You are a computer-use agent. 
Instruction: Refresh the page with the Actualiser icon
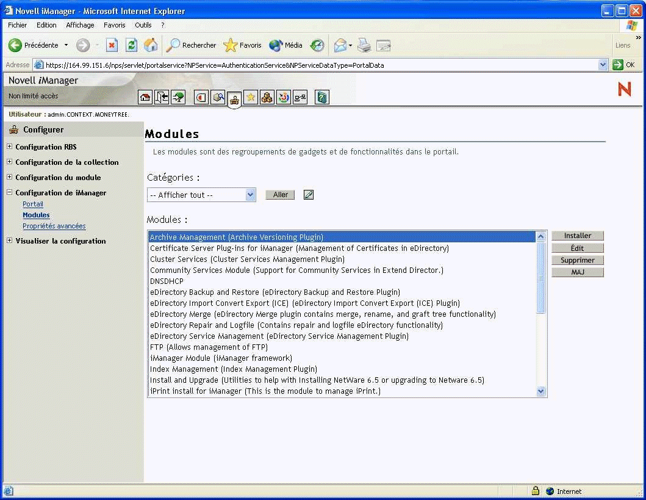(131, 45)
